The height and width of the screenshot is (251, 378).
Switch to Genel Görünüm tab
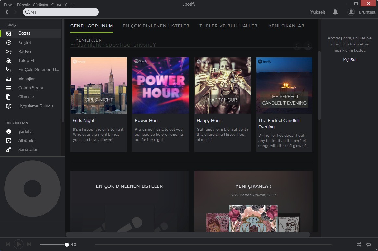92,26
